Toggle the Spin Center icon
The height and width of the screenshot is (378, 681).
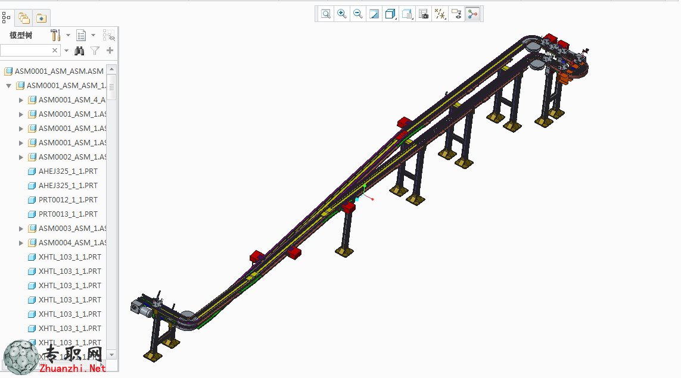[x=472, y=14]
